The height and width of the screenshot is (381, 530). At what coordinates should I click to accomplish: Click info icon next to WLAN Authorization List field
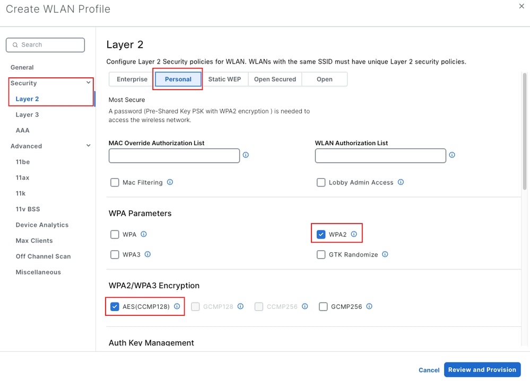[452, 155]
